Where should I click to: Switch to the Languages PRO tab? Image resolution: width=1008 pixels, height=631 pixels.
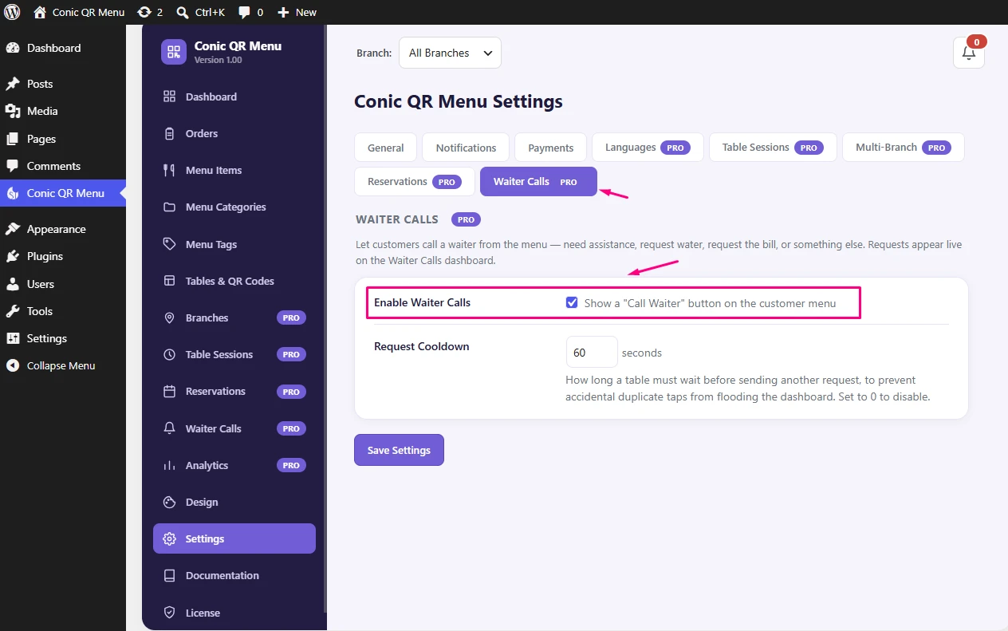click(x=648, y=148)
